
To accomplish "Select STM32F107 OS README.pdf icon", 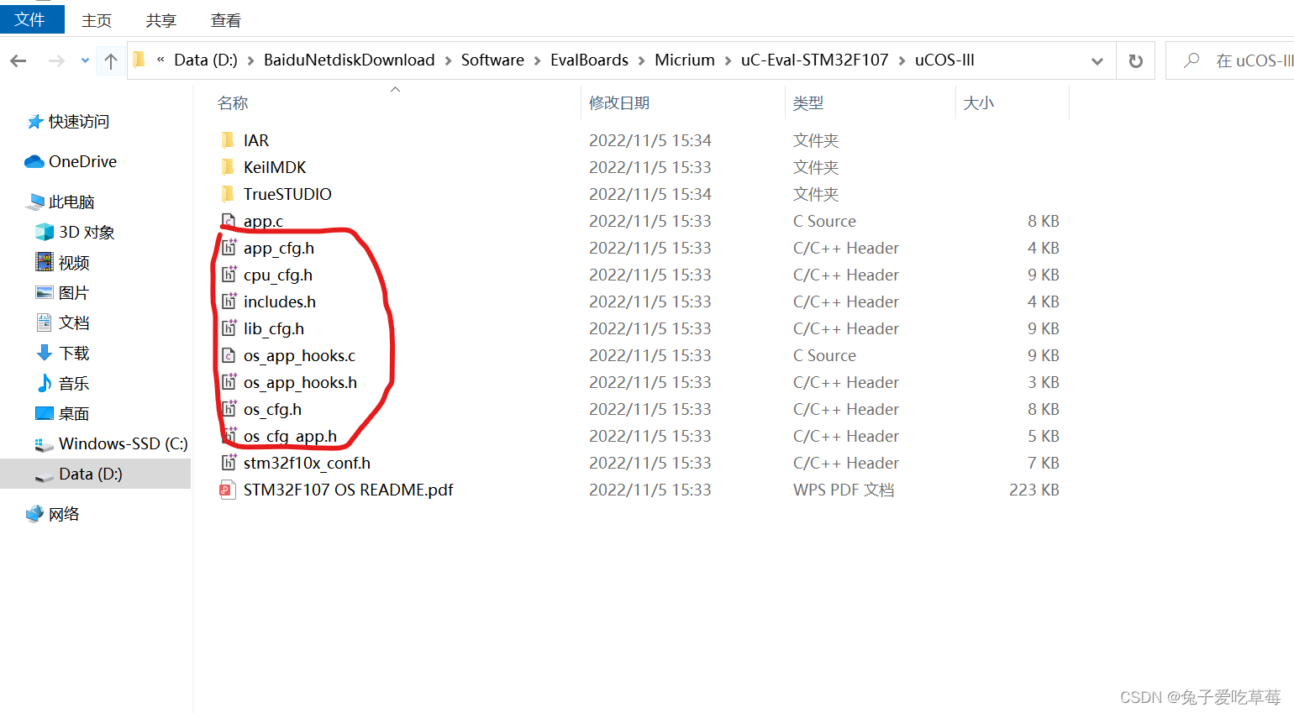I will click(x=228, y=490).
